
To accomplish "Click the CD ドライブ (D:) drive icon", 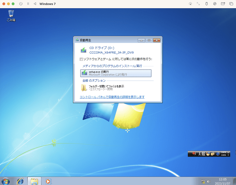I will point(83,50).
